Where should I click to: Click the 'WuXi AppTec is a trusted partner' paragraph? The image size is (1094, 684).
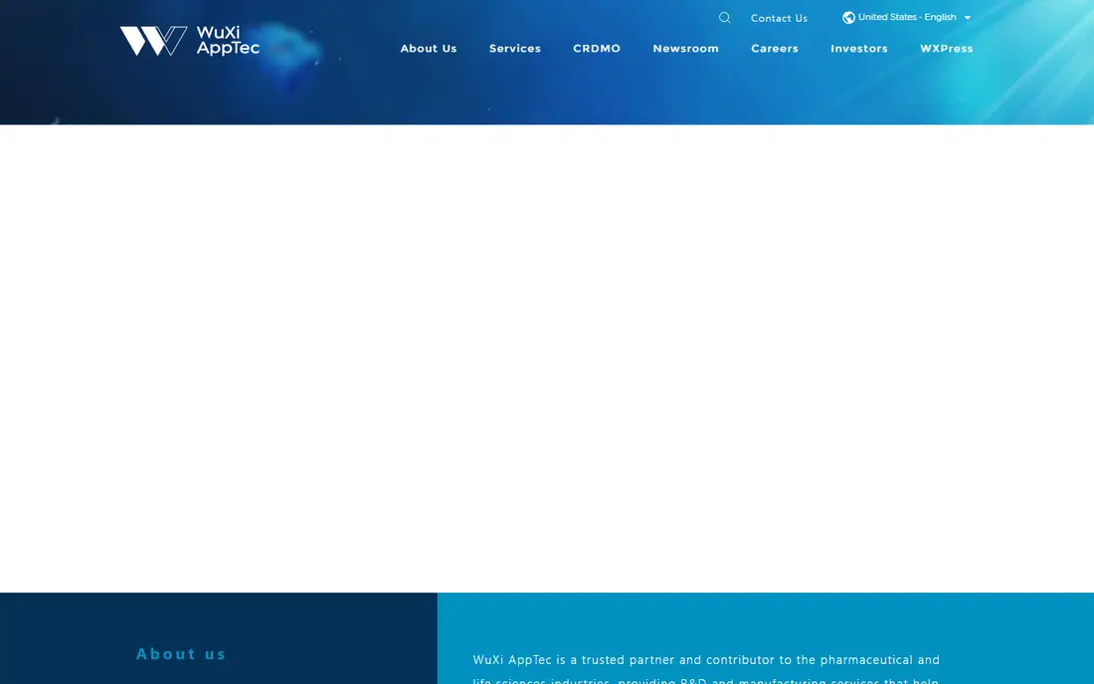coord(706,669)
